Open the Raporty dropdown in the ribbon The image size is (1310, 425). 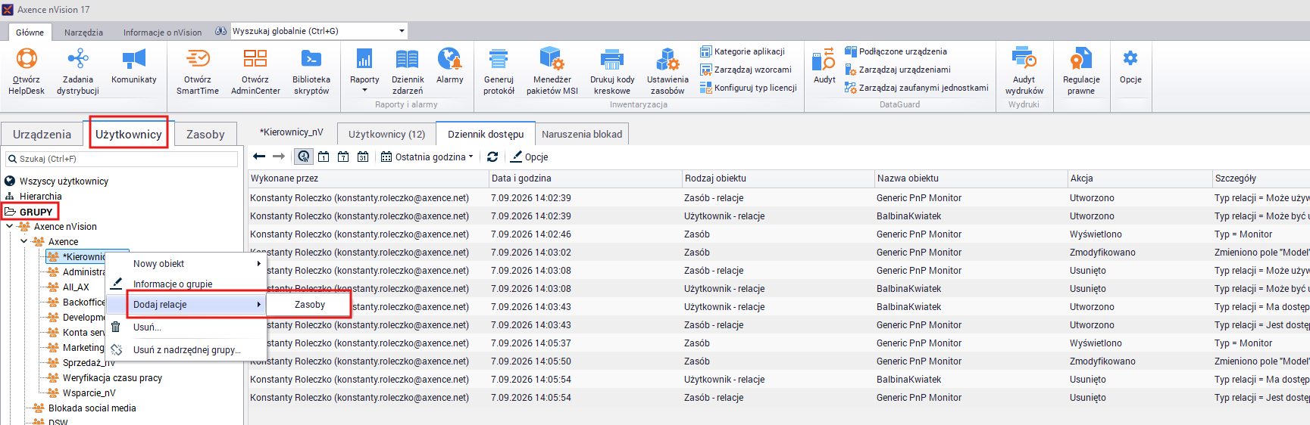pyautogui.click(x=364, y=70)
